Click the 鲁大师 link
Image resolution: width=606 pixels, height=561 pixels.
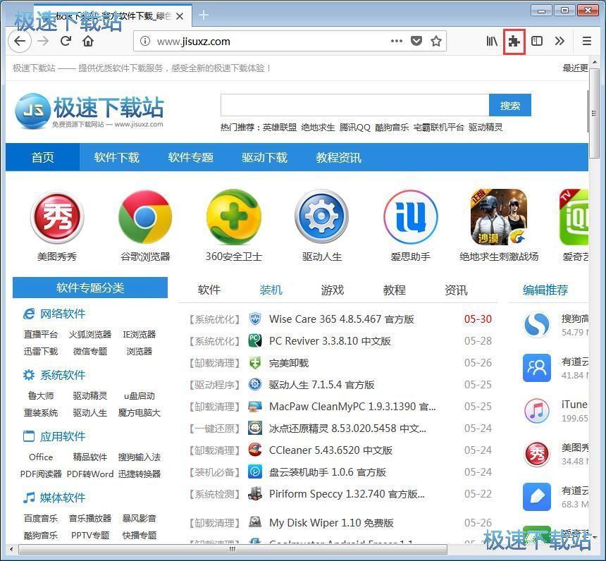[41, 395]
